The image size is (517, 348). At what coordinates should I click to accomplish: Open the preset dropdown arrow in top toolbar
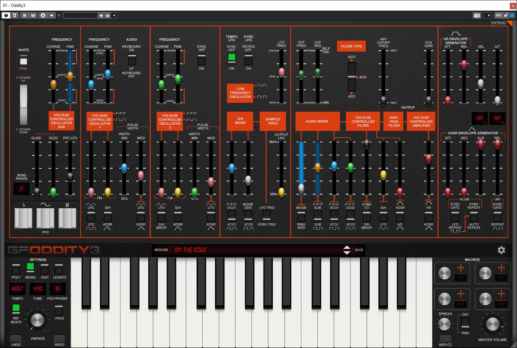tap(114, 15)
